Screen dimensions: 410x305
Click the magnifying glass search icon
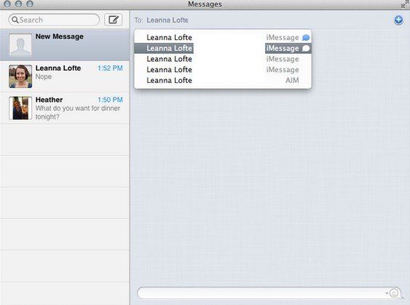click(x=15, y=20)
